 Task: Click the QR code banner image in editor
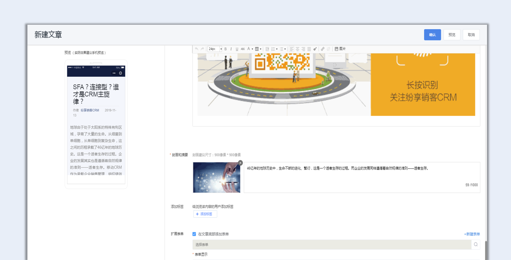coord(336,85)
